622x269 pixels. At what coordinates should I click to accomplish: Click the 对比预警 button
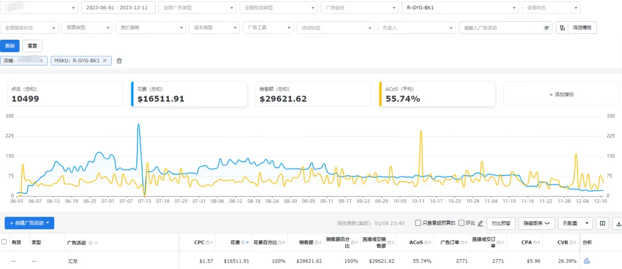tap(501, 224)
